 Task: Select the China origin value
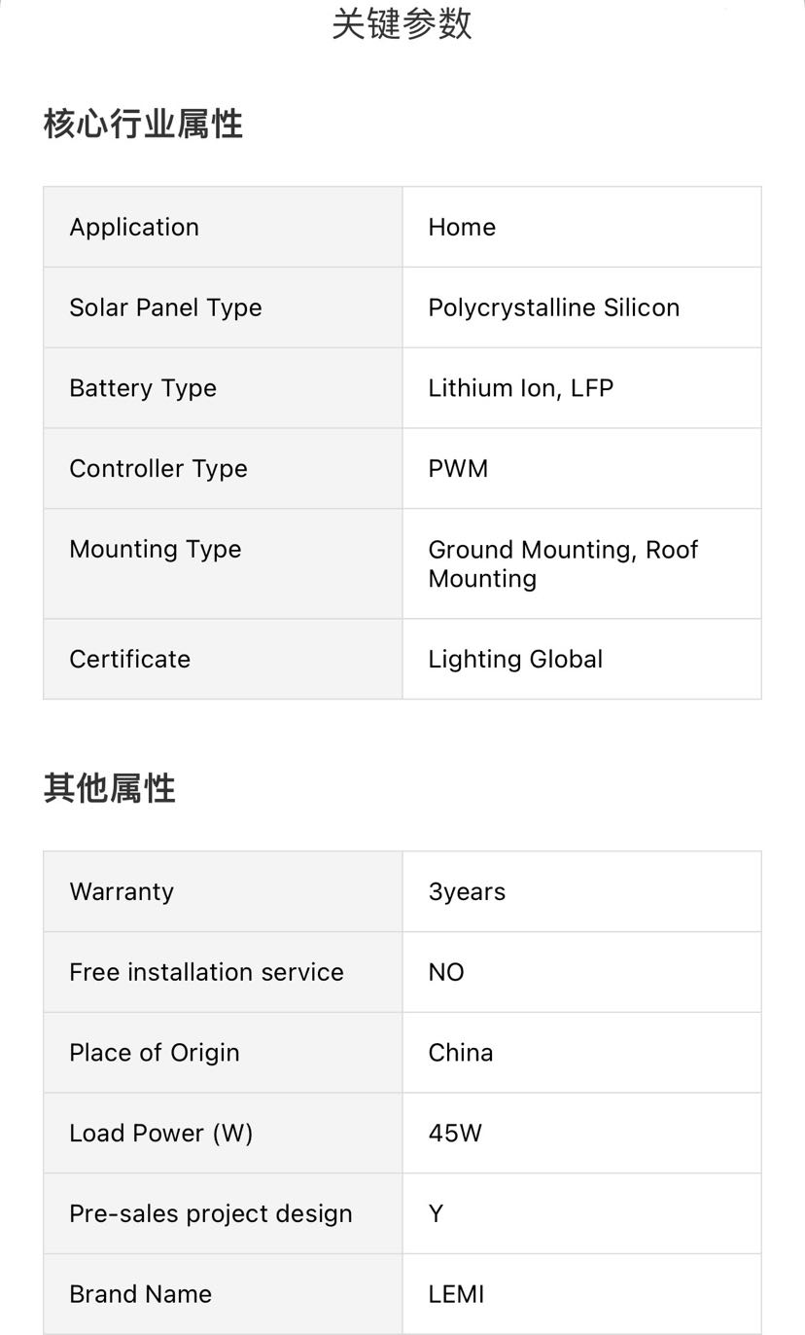pos(460,1053)
